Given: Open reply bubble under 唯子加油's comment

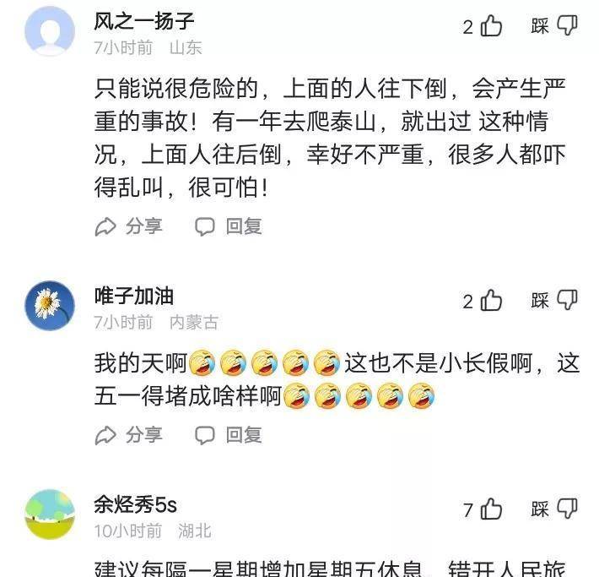Looking at the screenshot, I should tap(205, 435).
